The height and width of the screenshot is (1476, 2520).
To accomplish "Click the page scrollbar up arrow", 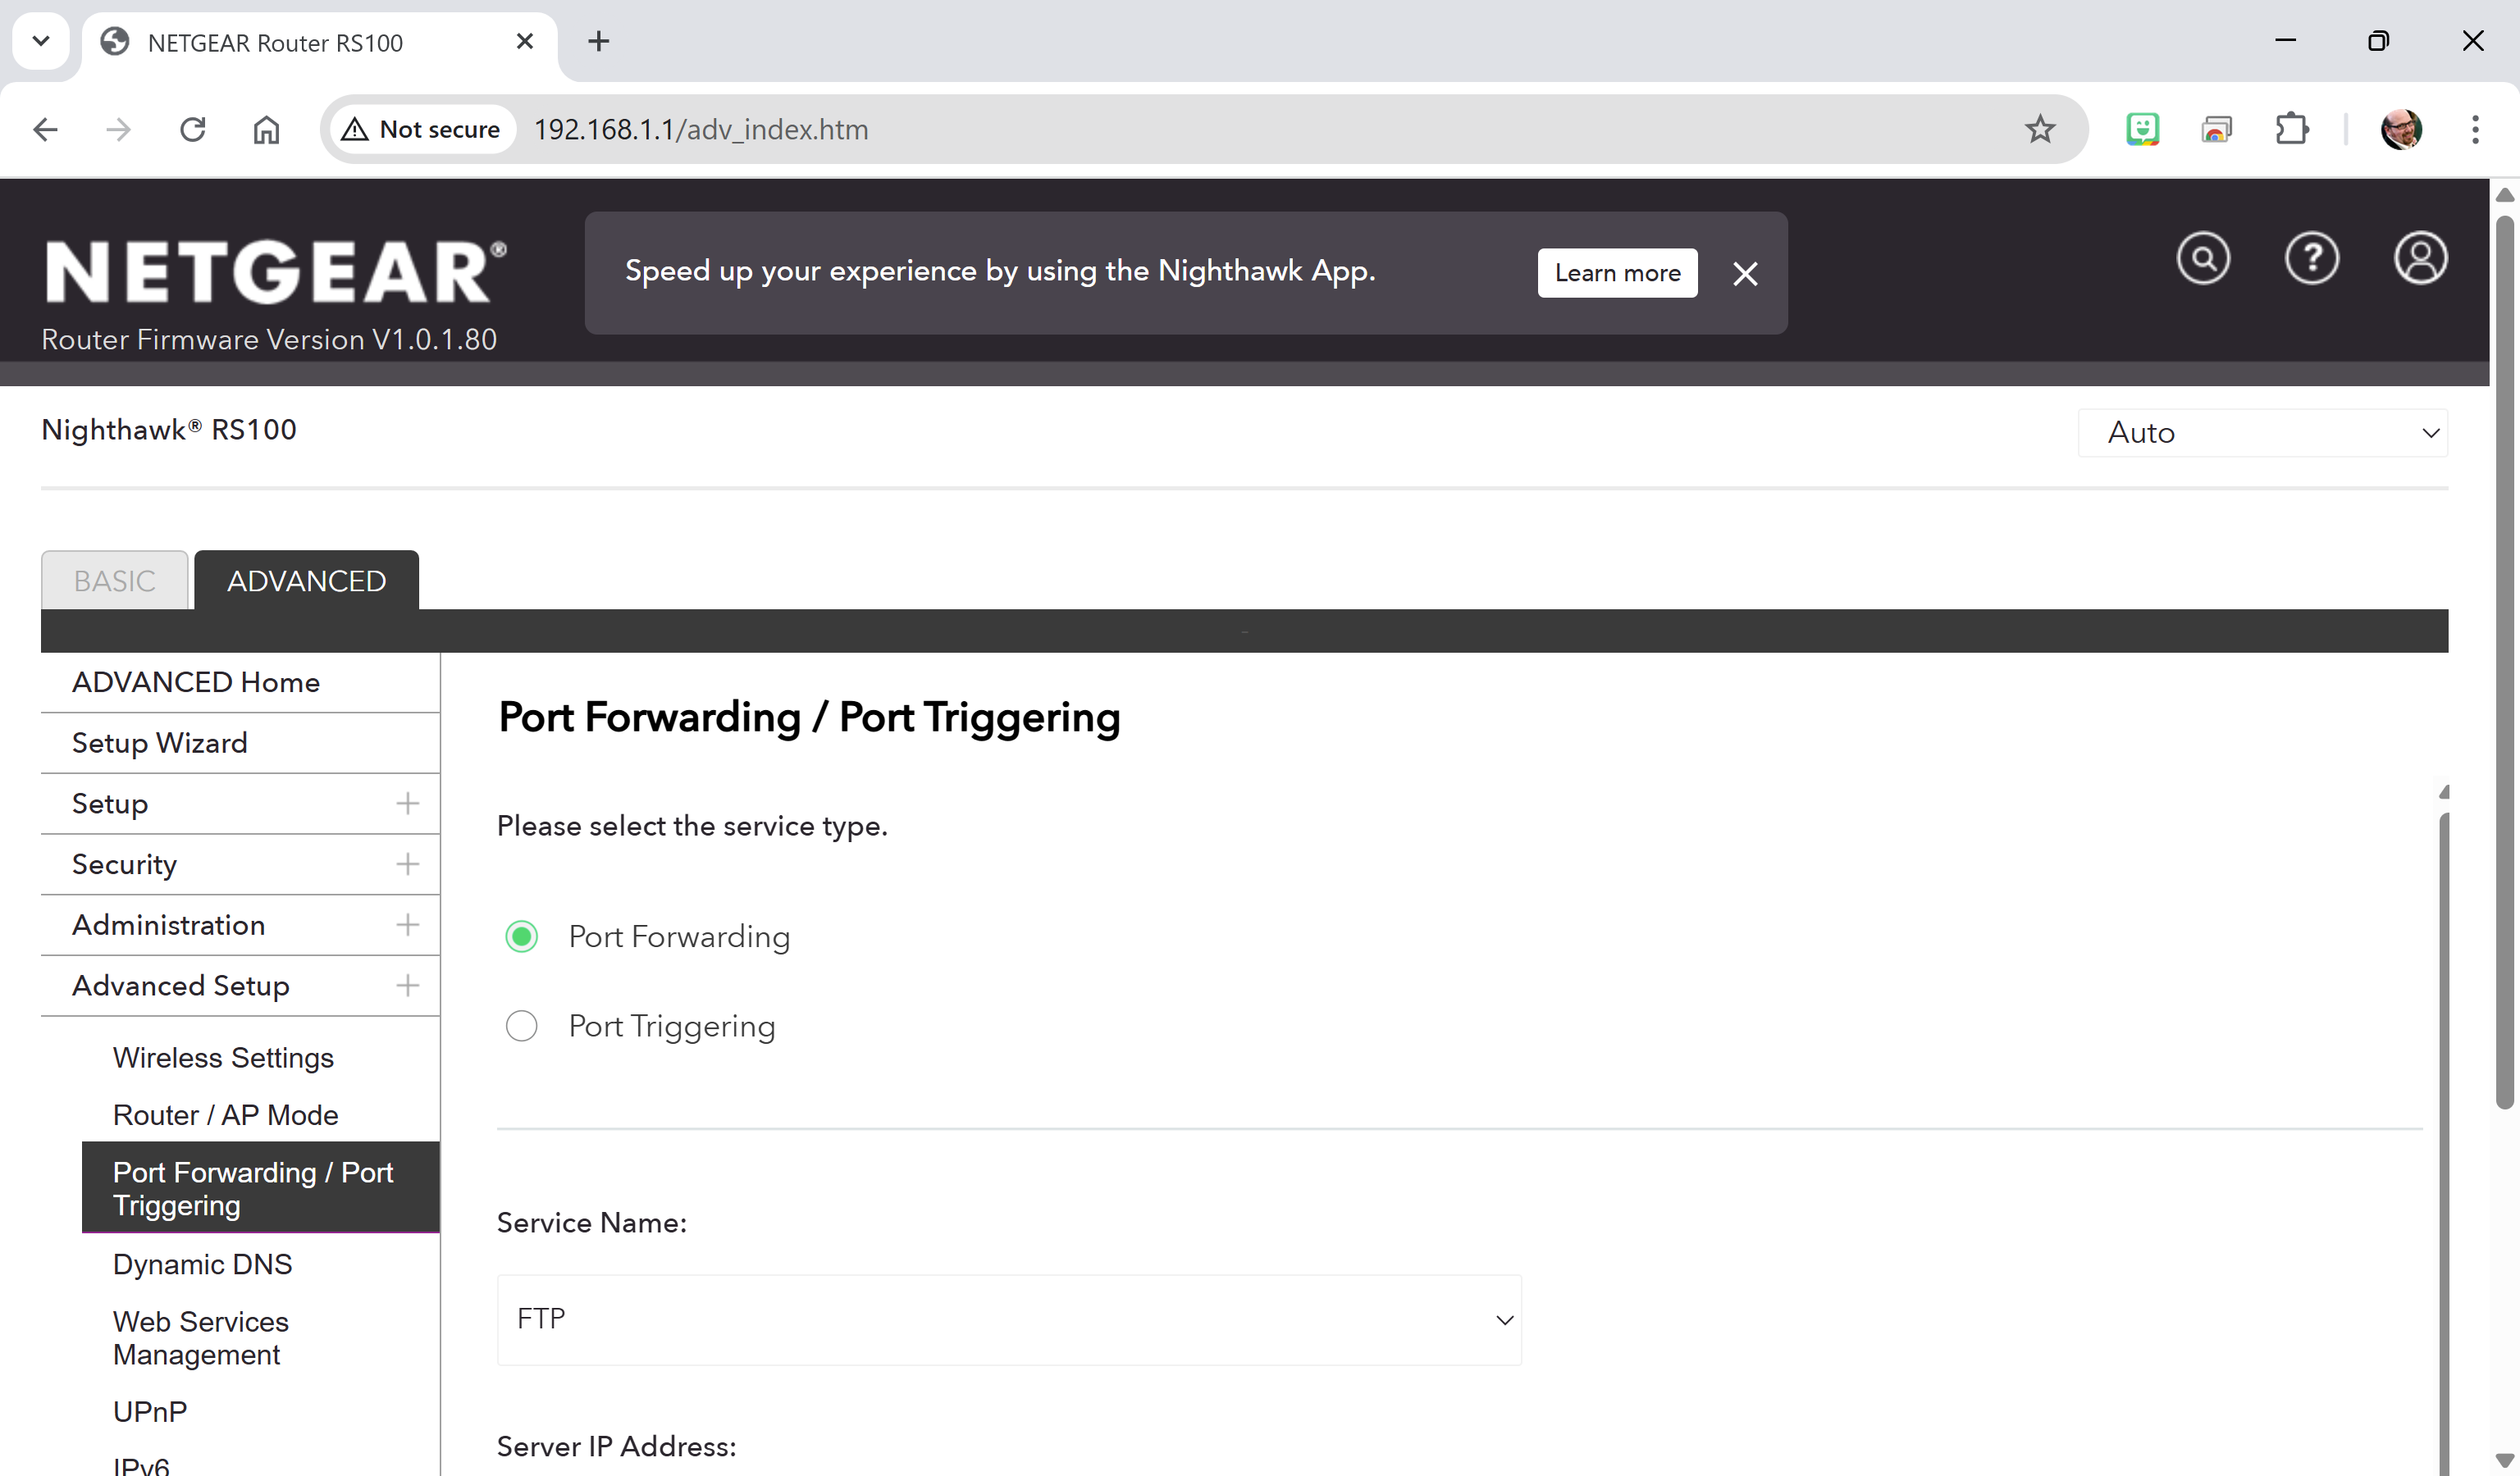I will point(2505,196).
